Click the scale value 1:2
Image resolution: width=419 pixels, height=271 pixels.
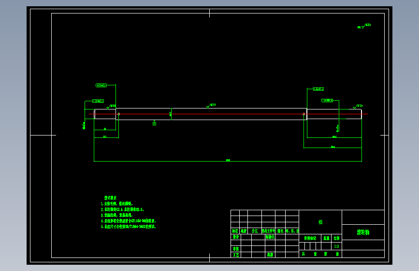(336, 246)
